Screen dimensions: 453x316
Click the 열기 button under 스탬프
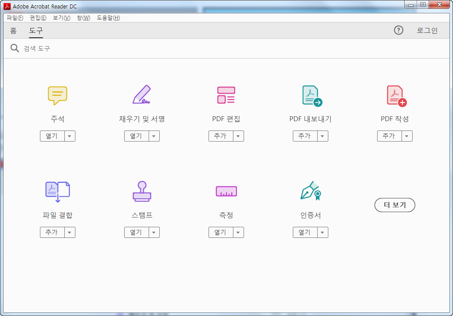pyautogui.click(x=137, y=233)
